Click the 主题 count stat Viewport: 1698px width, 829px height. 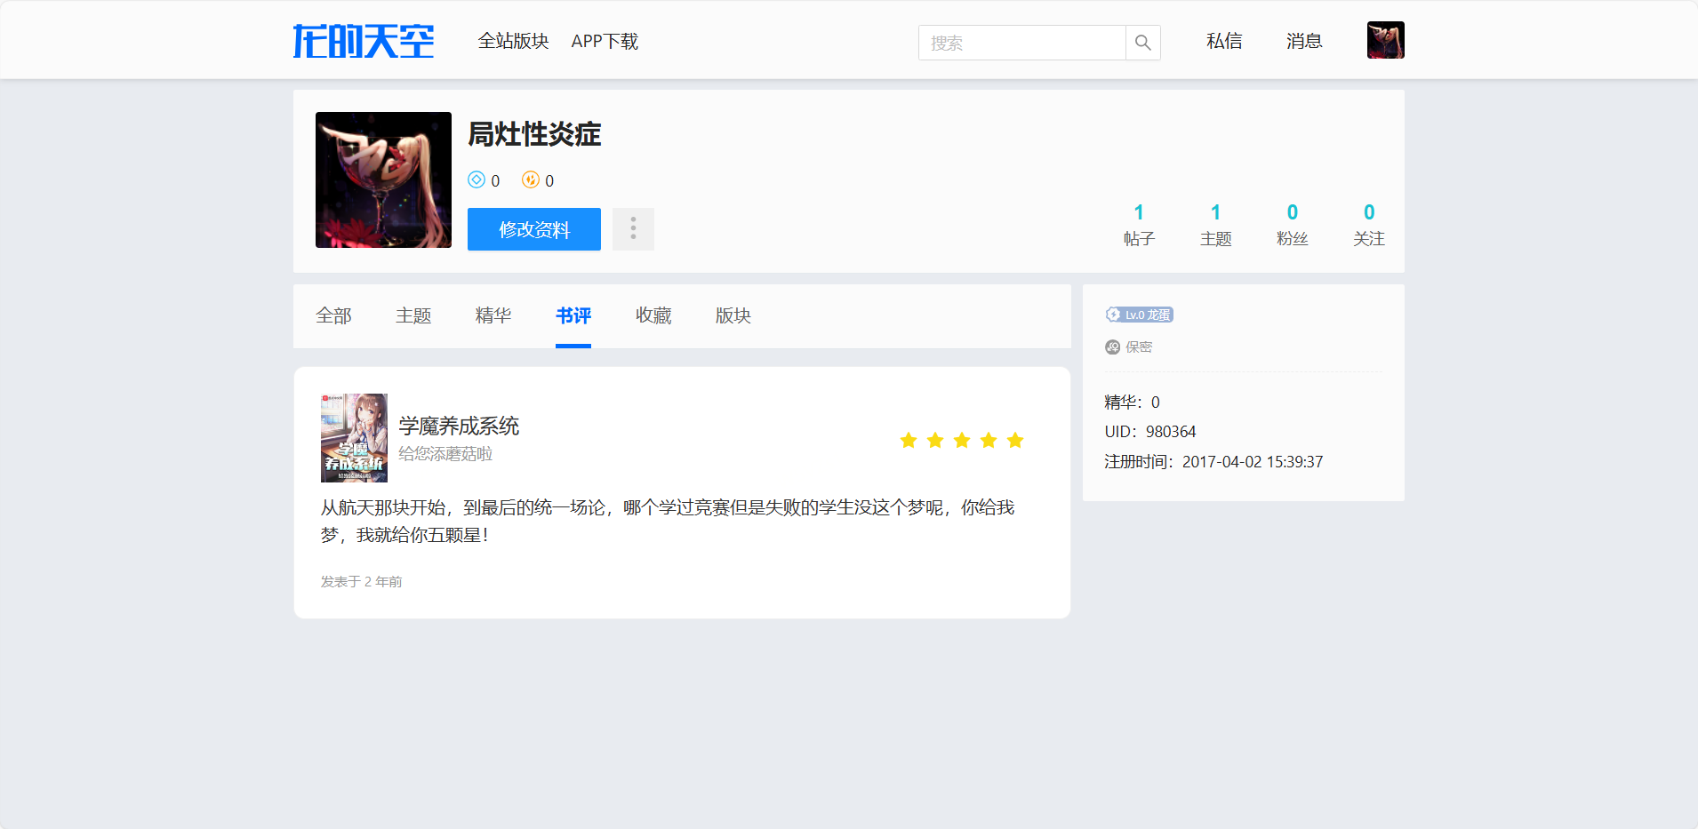1215,225
